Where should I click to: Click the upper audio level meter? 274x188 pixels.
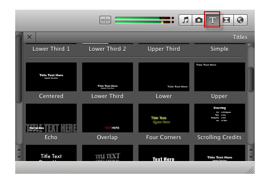[x=143, y=18]
